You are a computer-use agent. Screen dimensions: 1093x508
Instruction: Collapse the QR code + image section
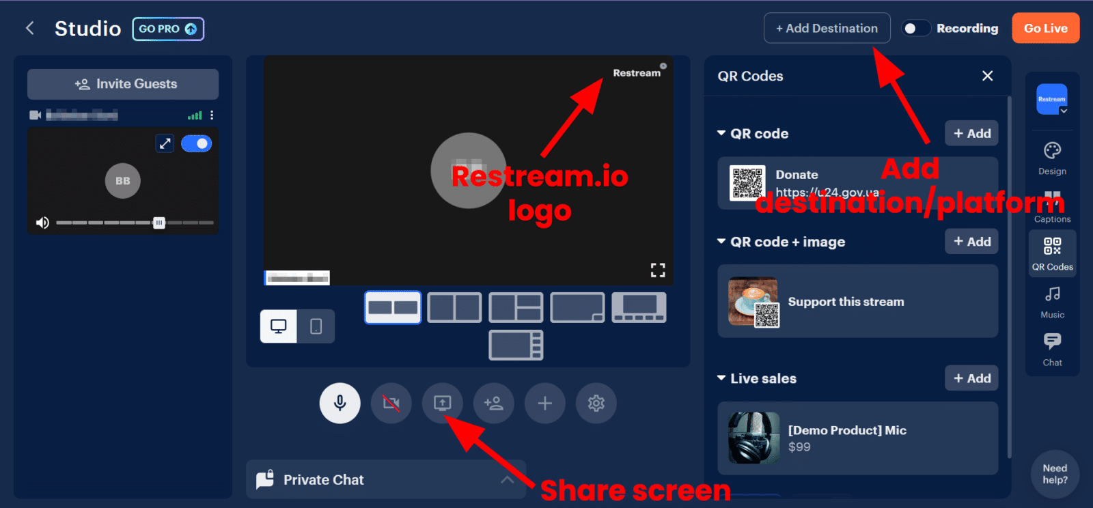(721, 241)
